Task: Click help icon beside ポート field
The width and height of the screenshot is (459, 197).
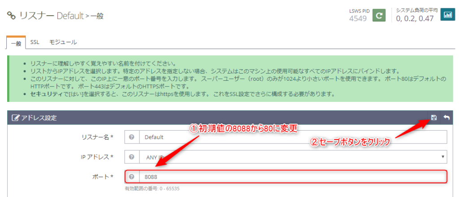Action: coord(131,177)
